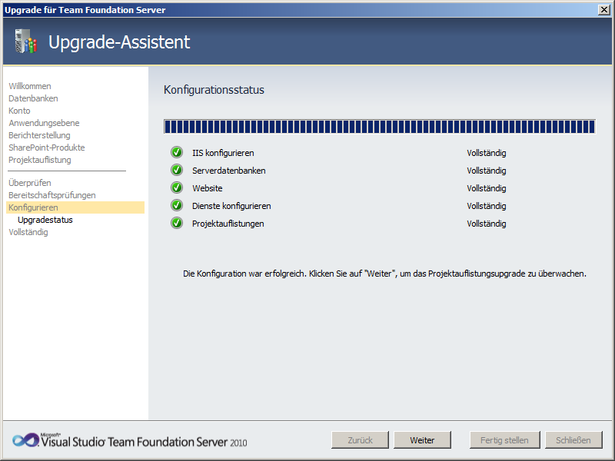615x461 pixels.
Task: Click the Fertig stellen button
Action: pos(504,440)
